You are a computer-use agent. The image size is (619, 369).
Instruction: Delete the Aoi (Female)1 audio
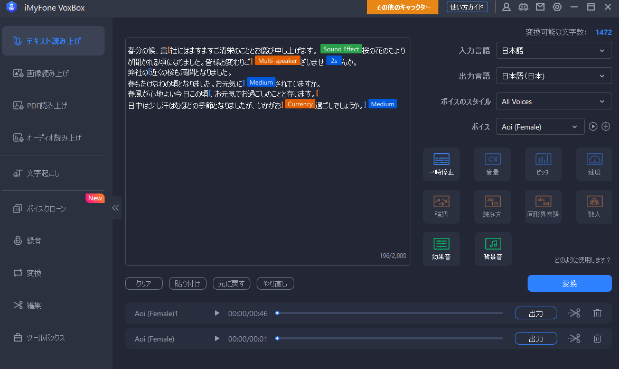[597, 313]
